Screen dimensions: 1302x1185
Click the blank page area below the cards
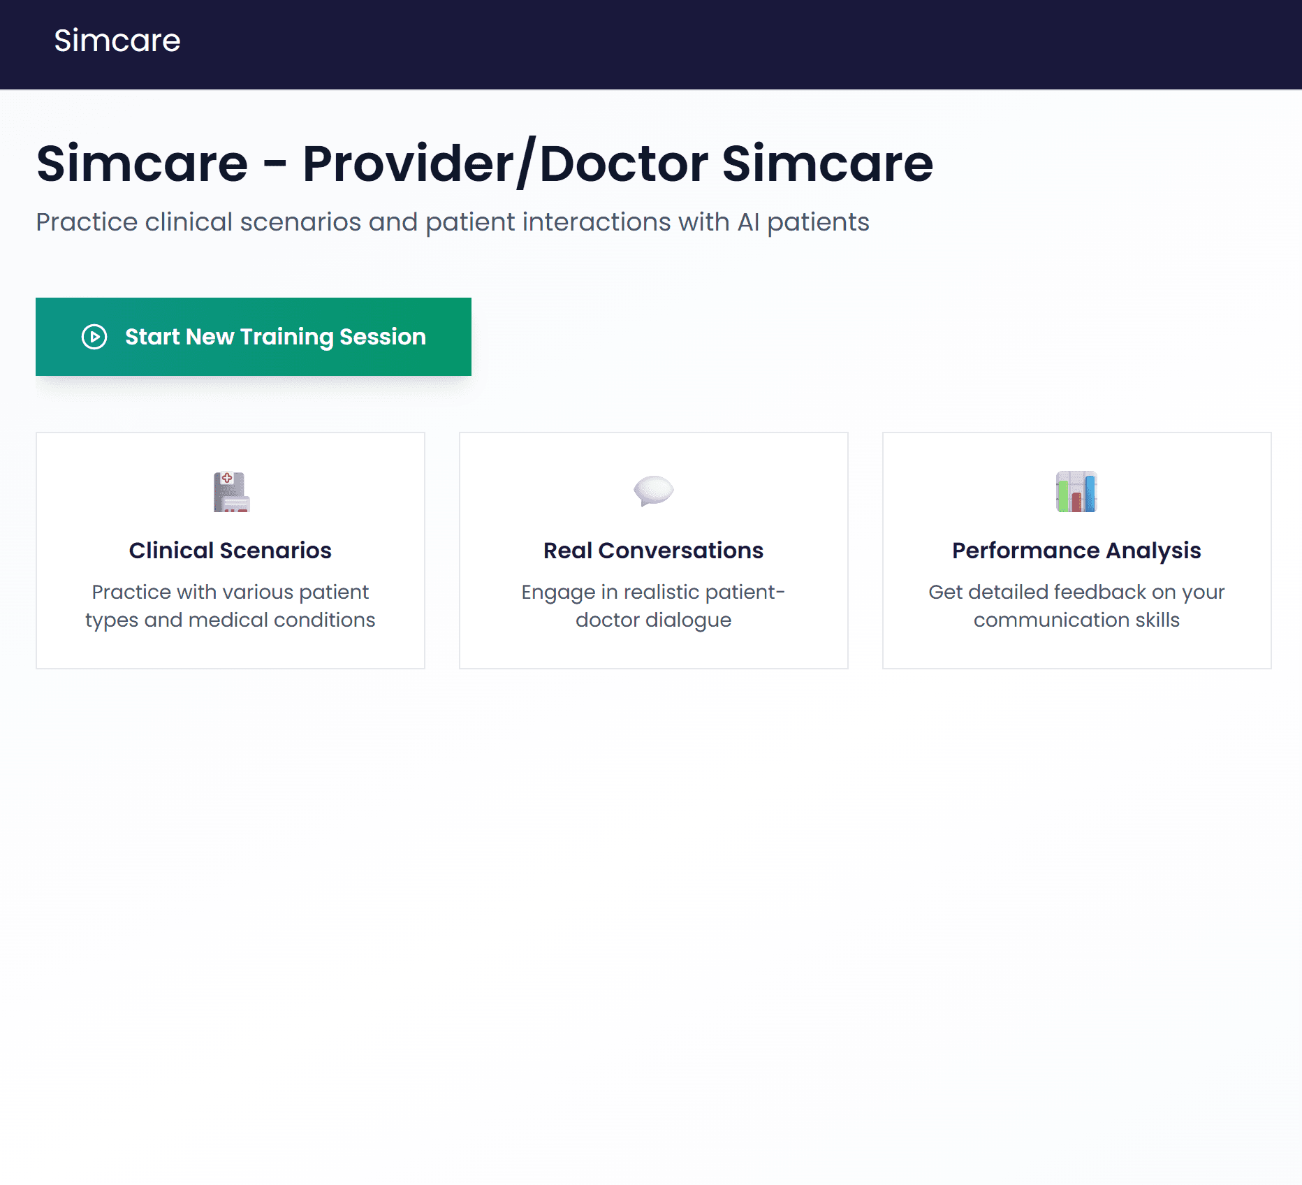651,908
